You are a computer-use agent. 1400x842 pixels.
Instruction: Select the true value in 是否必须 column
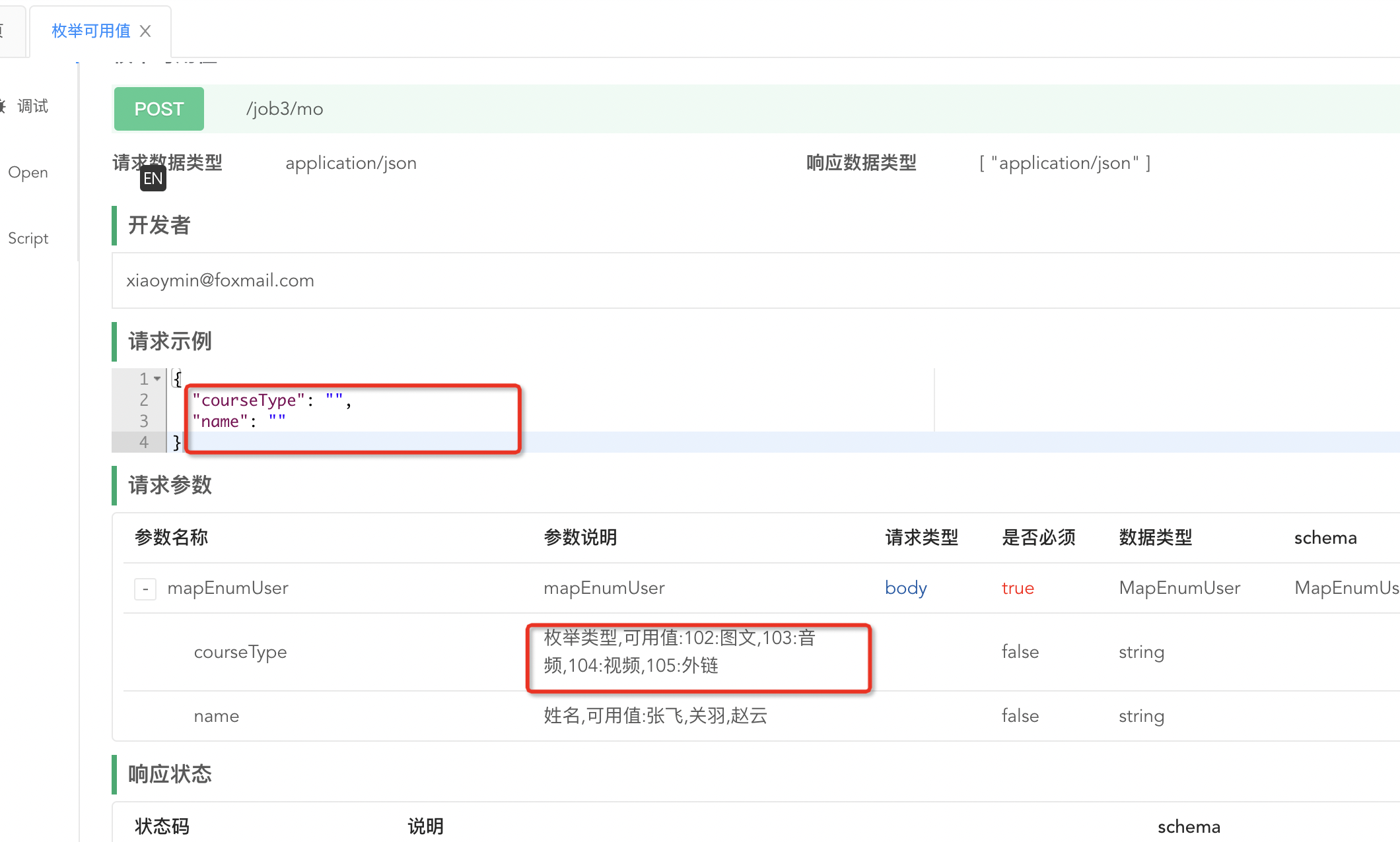coord(1018,587)
